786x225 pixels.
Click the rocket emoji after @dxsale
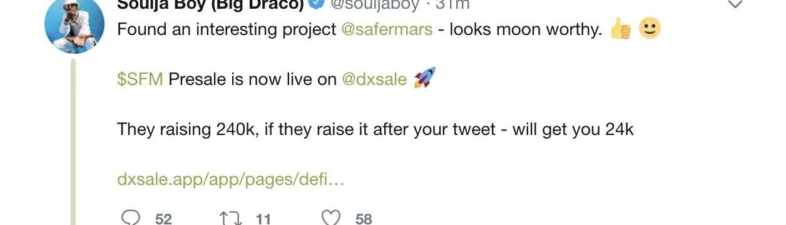425,79
